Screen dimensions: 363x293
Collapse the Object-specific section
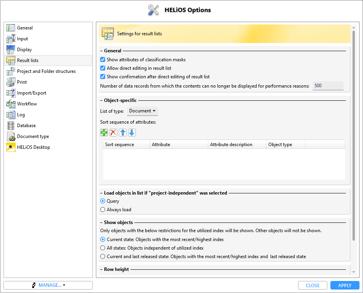click(x=101, y=100)
